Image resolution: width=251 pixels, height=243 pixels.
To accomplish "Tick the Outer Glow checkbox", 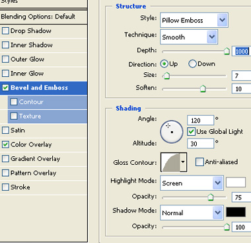I will click(x=5, y=59).
